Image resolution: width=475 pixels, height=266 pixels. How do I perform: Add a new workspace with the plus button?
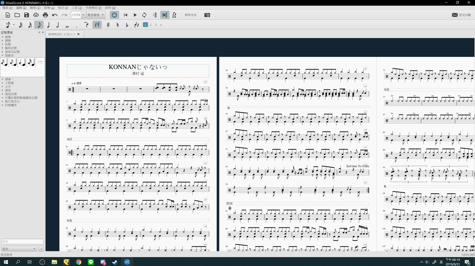41,249
